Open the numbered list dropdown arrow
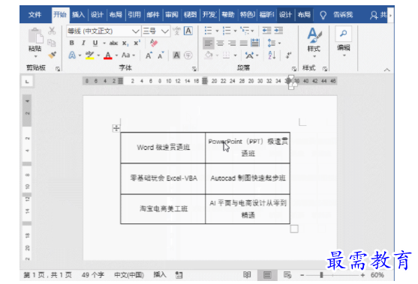The height and width of the screenshot is (284, 418). click(235, 31)
